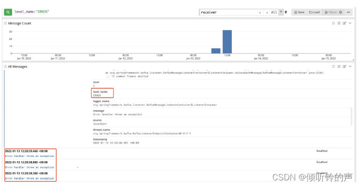Click localhost source in the 12:28:38.880 row
This screenshot has height=186, width=360.
point(322,162)
